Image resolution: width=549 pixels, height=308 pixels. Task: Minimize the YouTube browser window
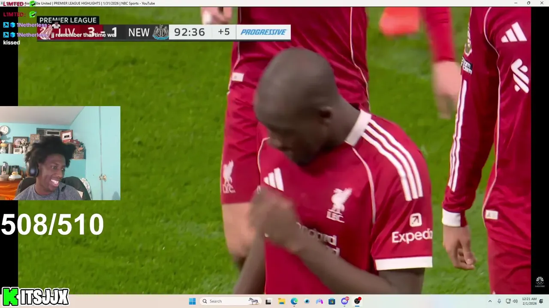click(x=516, y=3)
